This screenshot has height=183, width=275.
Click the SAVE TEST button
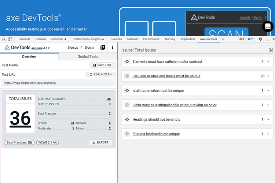(x=103, y=65)
